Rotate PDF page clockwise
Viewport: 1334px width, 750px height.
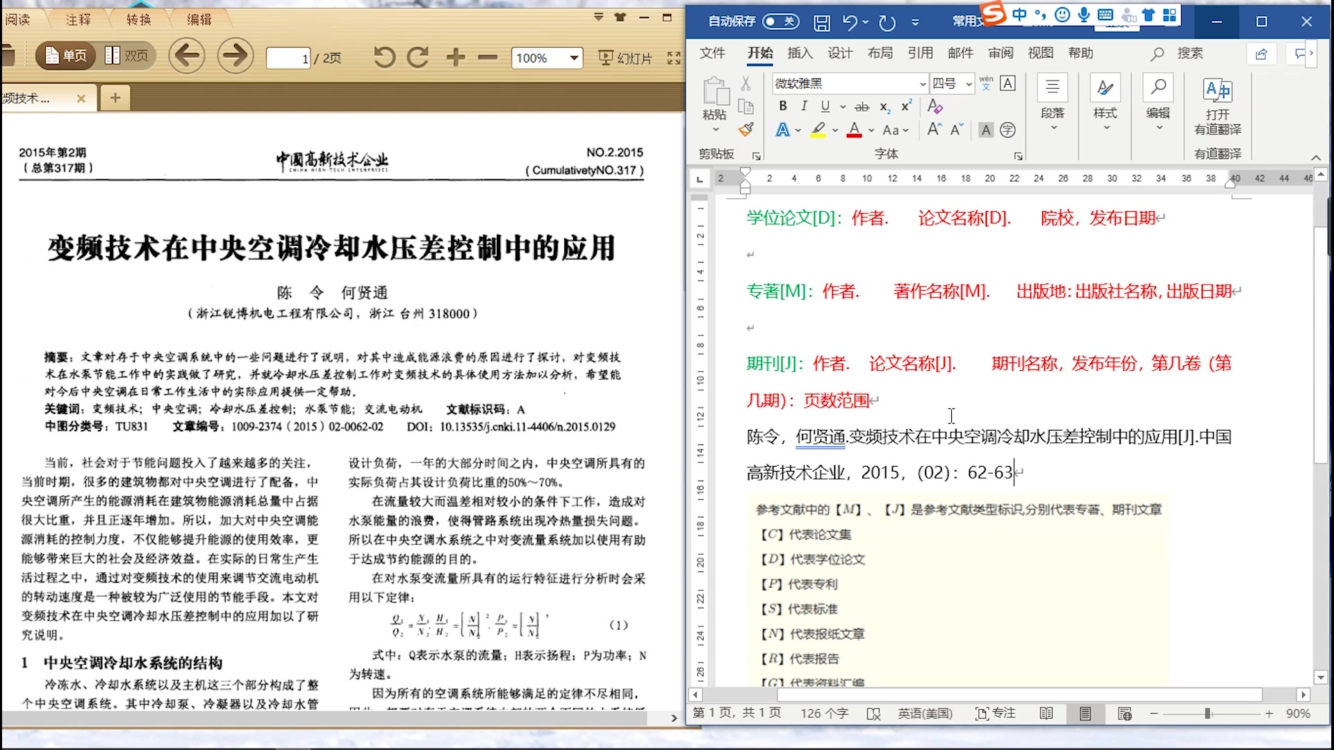(418, 57)
